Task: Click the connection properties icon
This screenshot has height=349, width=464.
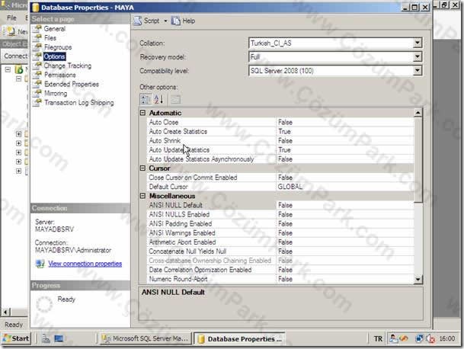Action: coord(40,264)
